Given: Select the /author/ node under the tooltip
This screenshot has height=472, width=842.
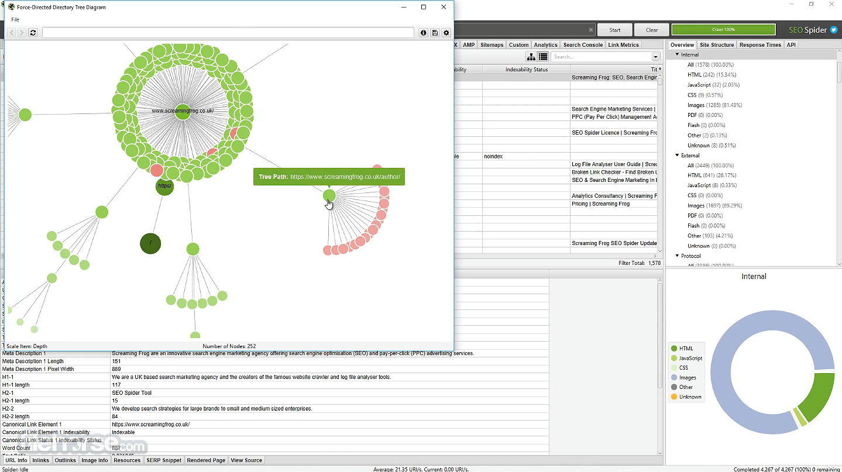Looking at the screenshot, I should (x=329, y=195).
